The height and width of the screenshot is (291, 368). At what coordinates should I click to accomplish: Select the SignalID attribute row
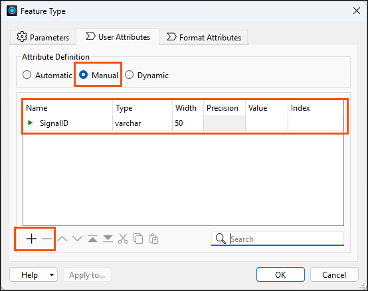click(x=183, y=123)
